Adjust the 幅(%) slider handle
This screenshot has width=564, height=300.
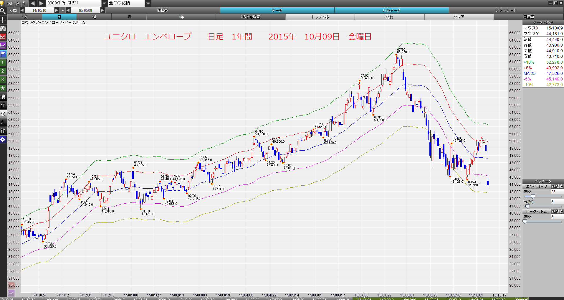point(527,206)
